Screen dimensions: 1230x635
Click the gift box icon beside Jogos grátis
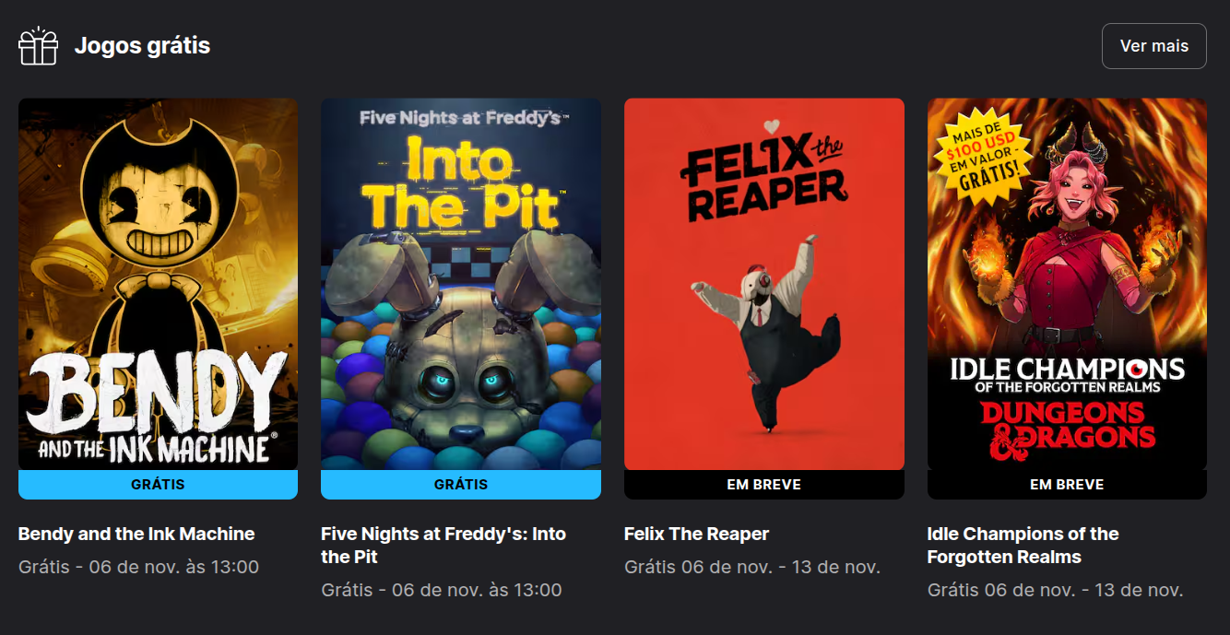(x=39, y=45)
